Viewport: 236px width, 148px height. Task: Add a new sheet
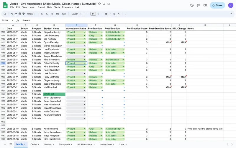tap(5, 144)
